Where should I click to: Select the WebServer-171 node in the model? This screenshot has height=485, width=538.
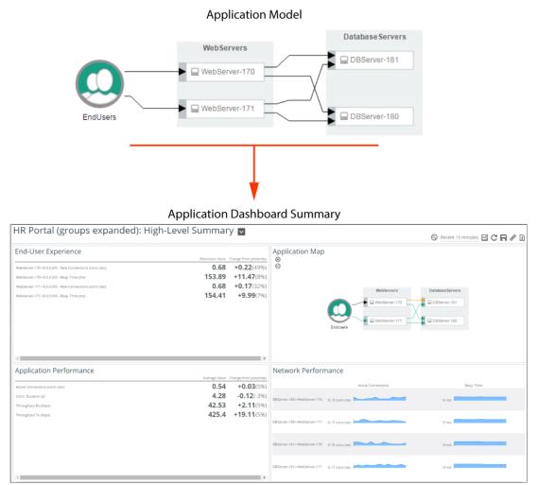(x=225, y=109)
